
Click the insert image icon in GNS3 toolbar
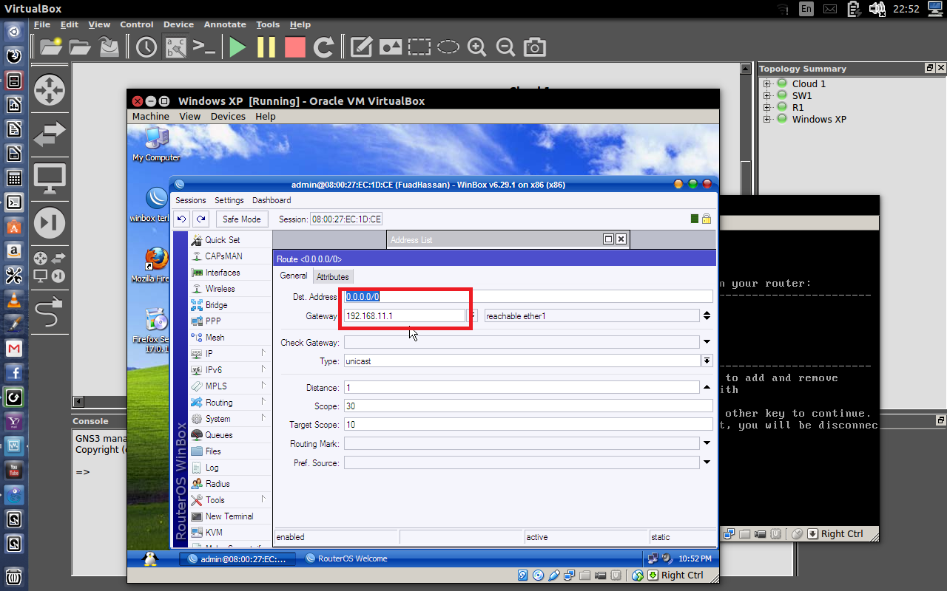pos(390,47)
